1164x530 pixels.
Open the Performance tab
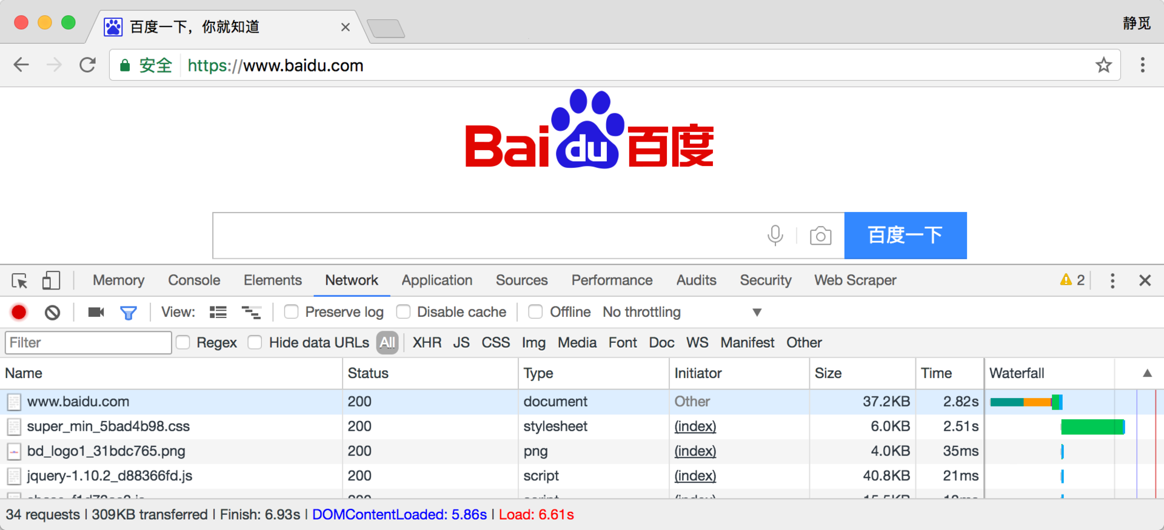pyautogui.click(x=612, y=280)
